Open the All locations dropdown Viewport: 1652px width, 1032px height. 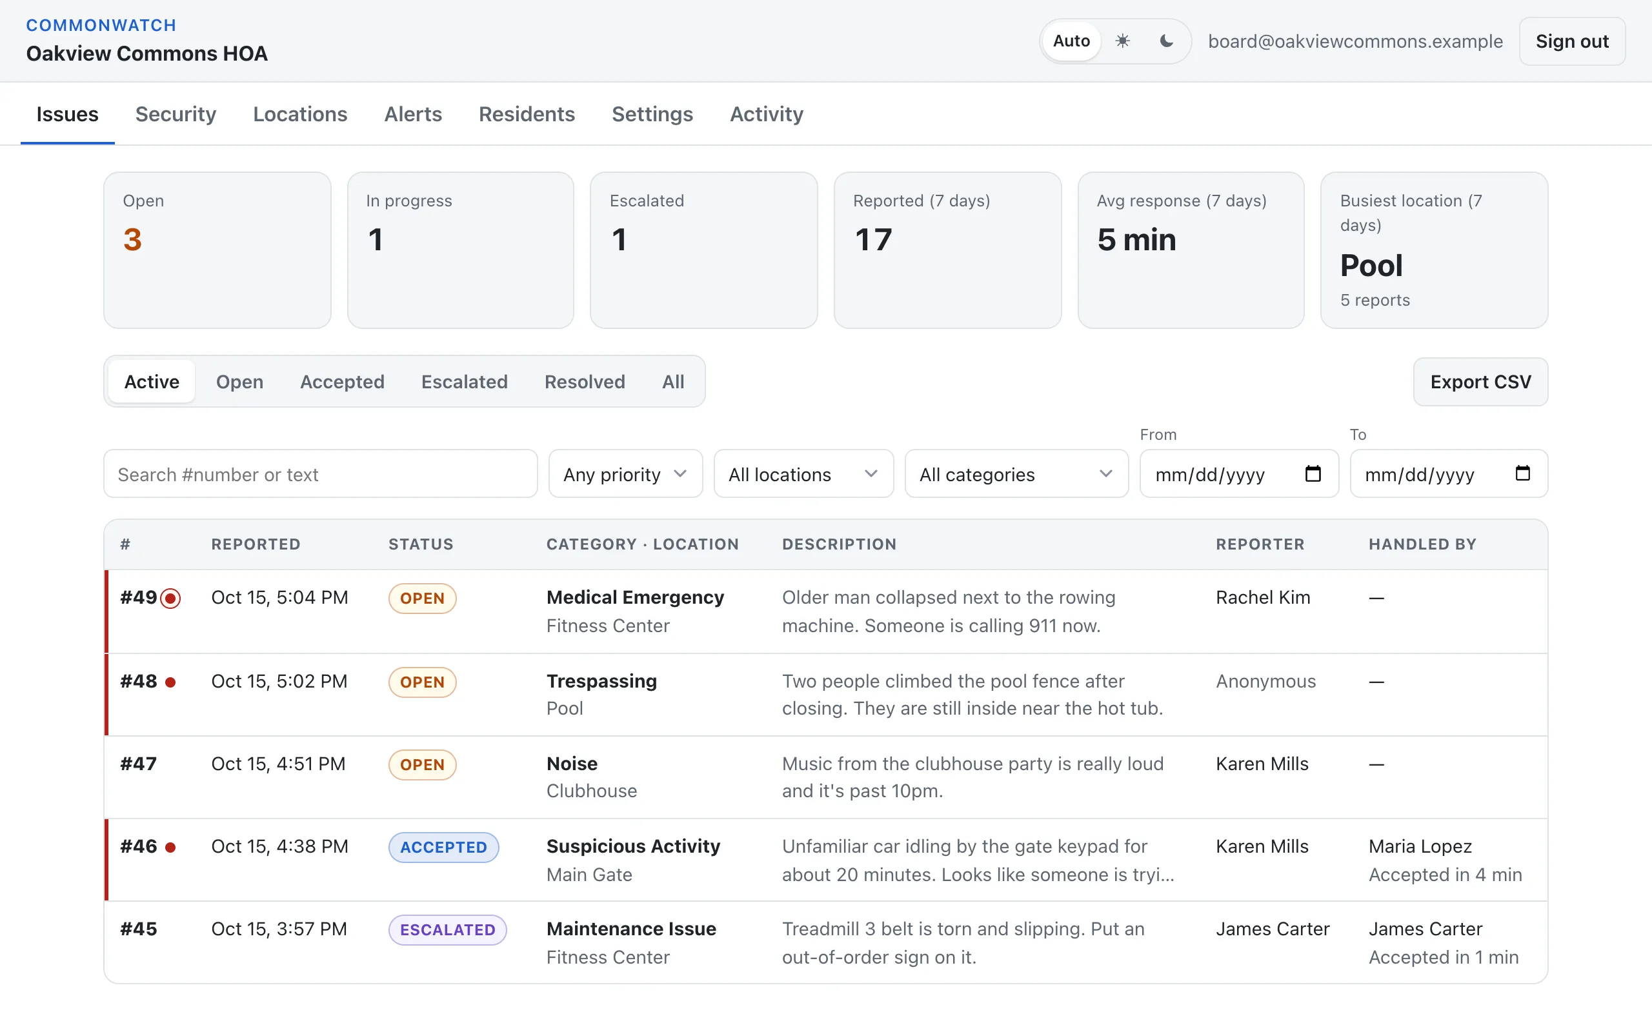[x=803, y=473]
